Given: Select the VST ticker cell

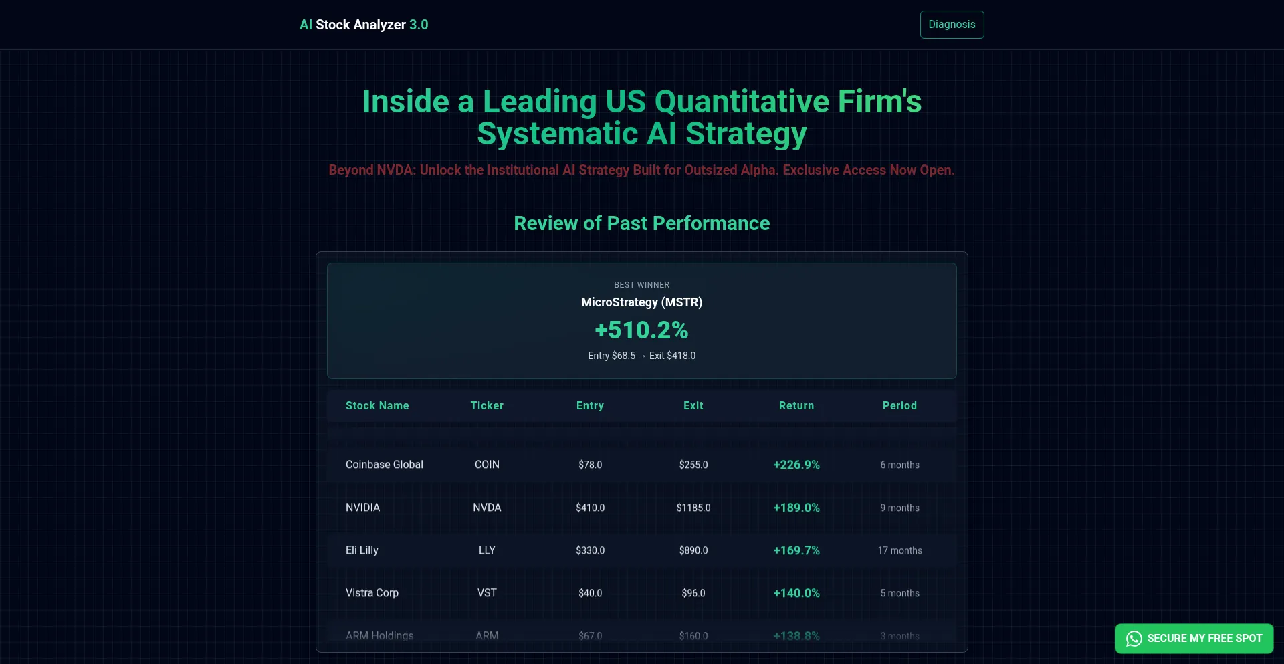Looking at the screenshot, I should [487, 593].
